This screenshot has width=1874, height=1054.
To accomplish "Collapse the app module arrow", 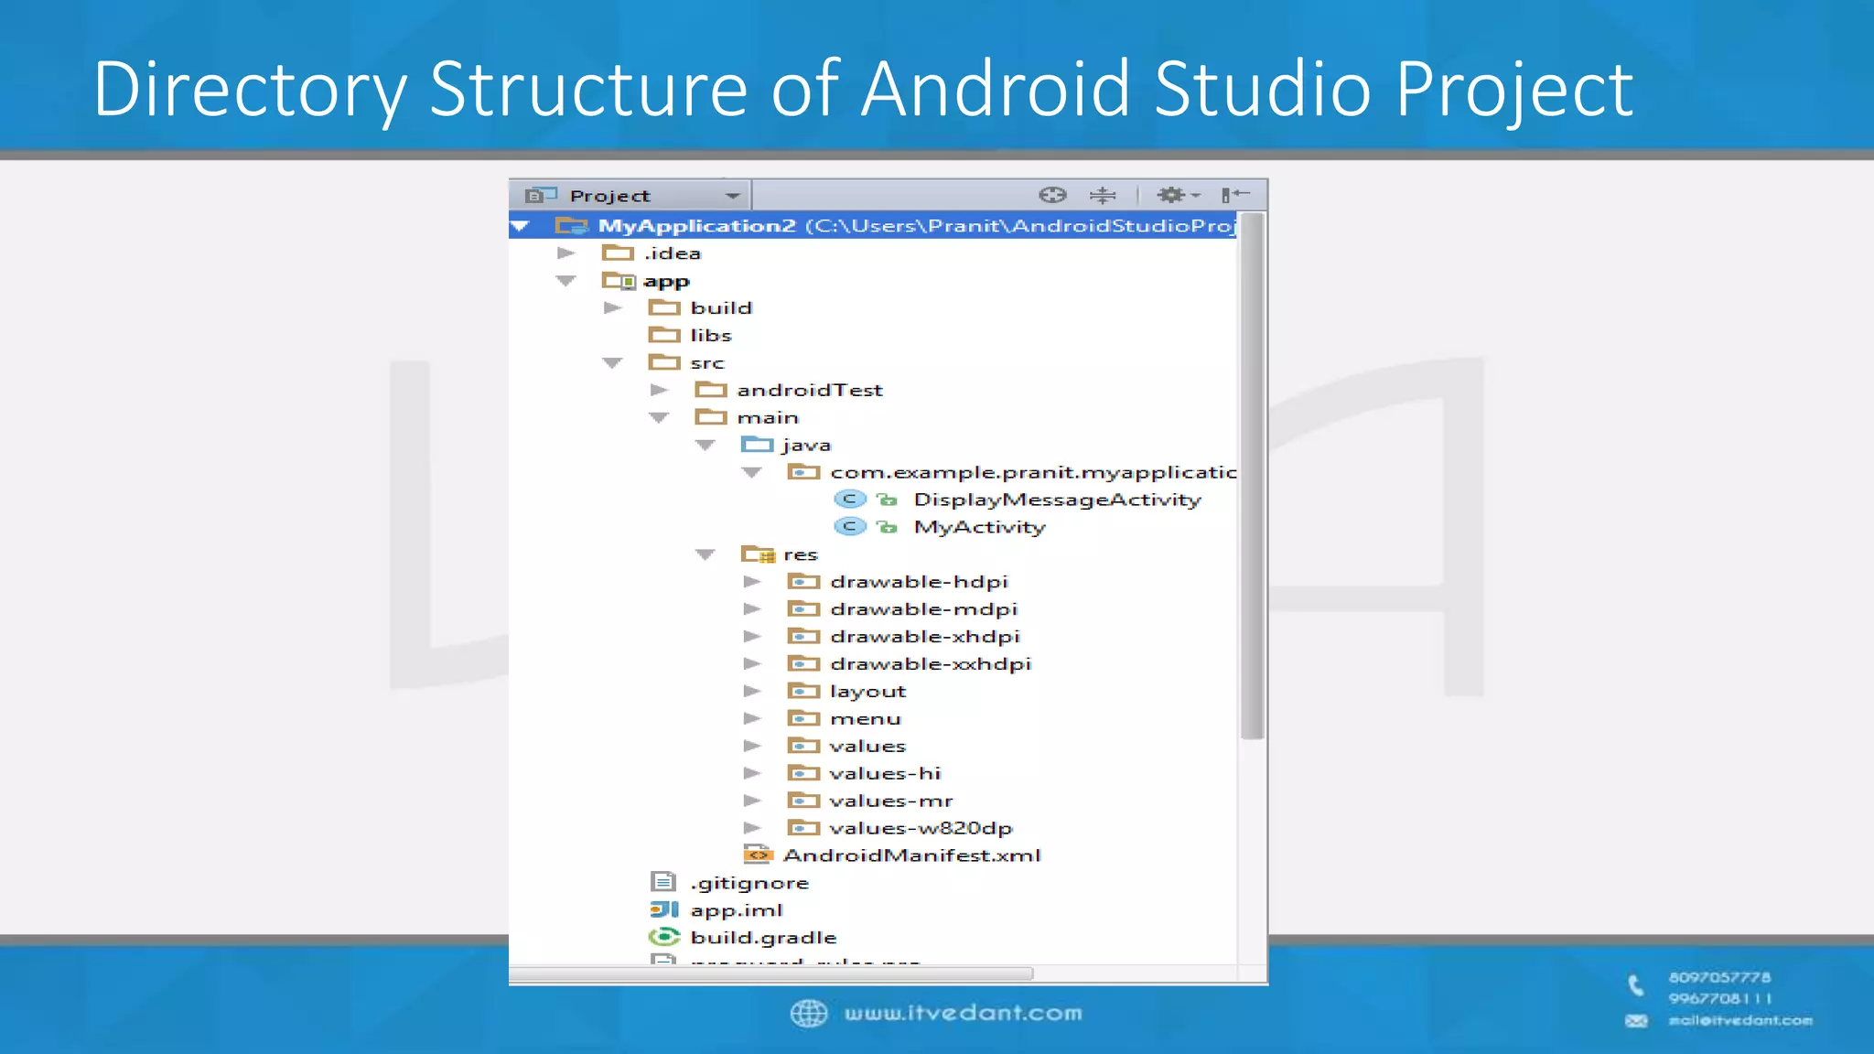I will (566, 281).
